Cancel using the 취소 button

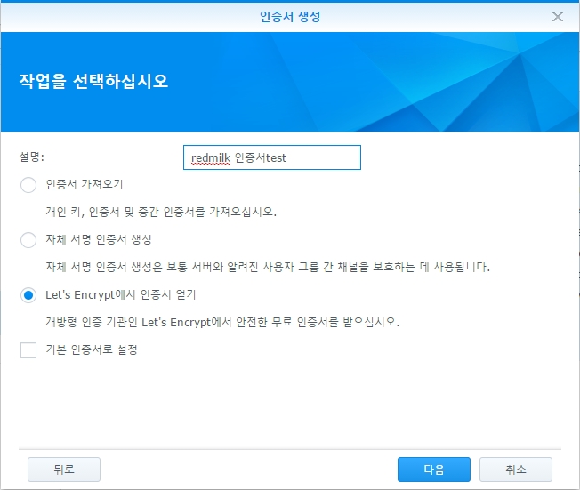click(x=516, y=470)
